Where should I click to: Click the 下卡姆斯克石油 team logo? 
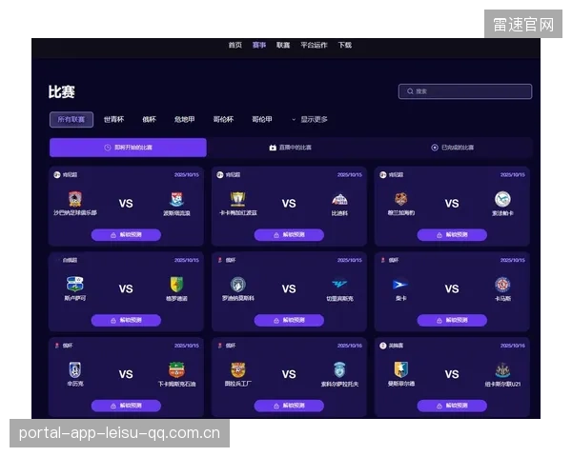point(177,370)
